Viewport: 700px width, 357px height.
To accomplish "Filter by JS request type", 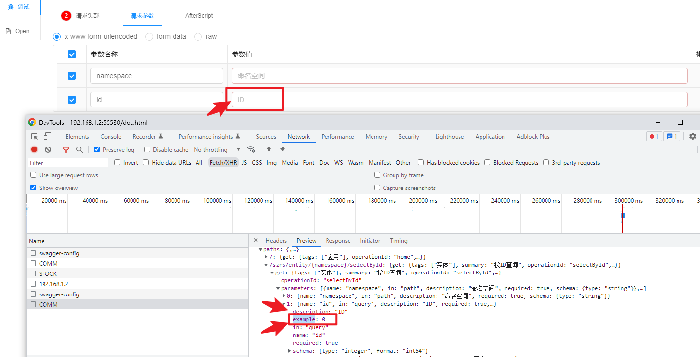I will click(x=244, y=163).
